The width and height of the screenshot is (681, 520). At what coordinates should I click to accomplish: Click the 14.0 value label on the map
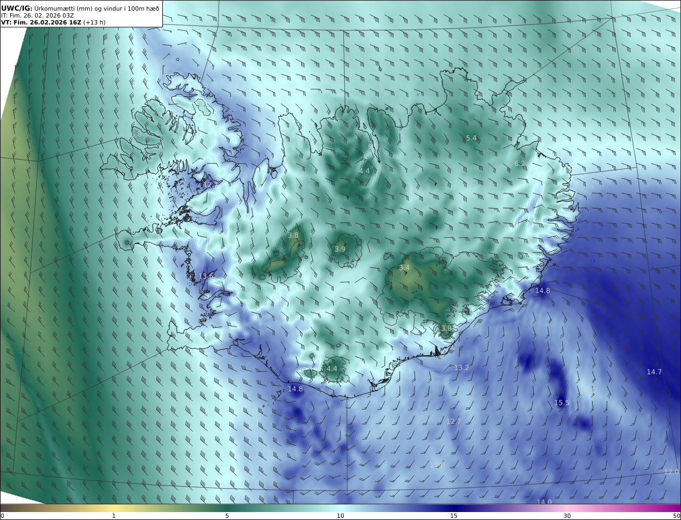coord(544,502)
